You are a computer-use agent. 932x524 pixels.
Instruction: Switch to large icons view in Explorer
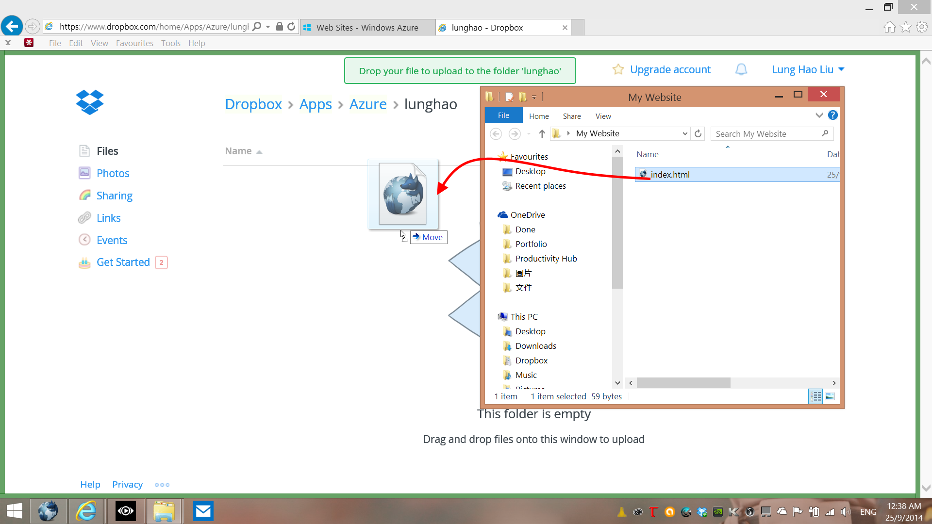coord(830,396)
